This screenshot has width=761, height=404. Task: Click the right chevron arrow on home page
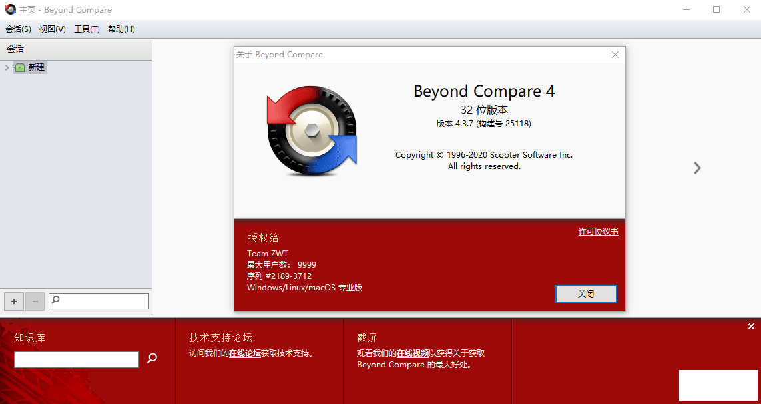[698, 168]
